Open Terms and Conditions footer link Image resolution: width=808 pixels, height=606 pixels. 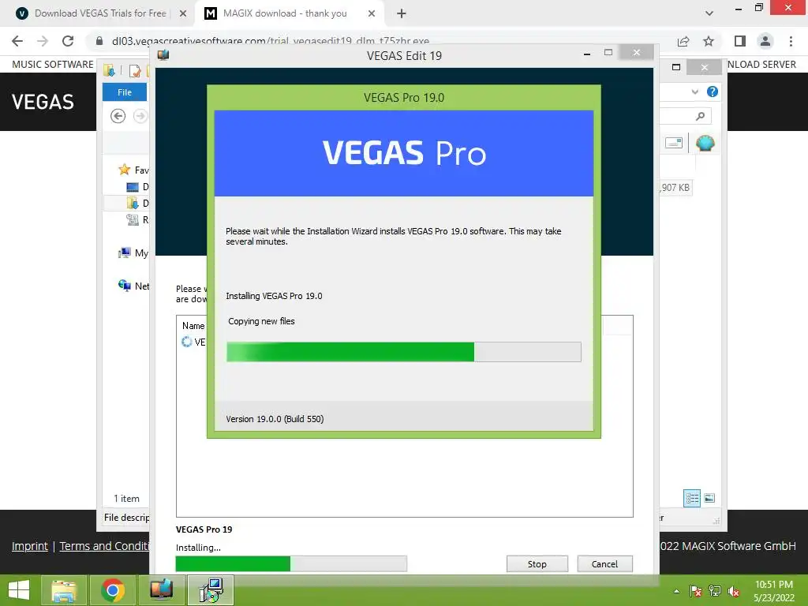click(x=104, y=546)
